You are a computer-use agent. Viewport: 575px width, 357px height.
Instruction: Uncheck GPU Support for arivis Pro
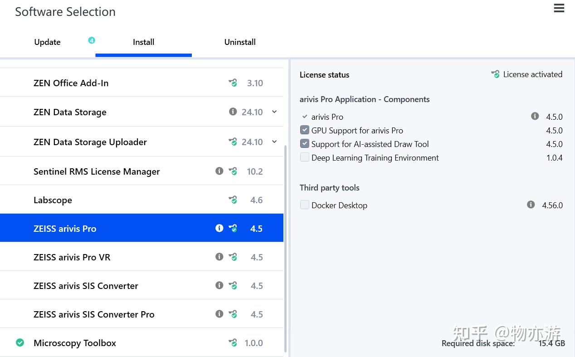point(305,130)
